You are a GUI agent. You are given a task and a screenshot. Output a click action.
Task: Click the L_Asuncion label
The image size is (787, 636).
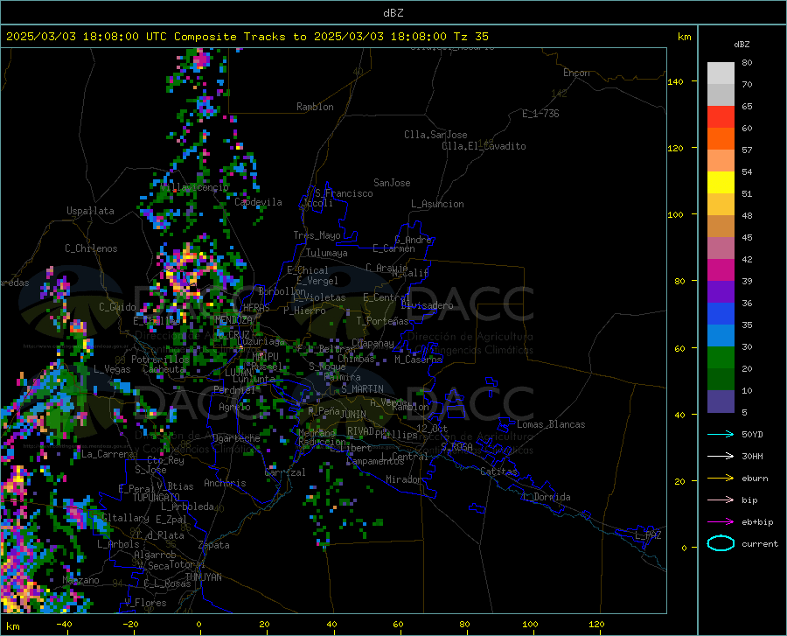[x=437, y=205]
